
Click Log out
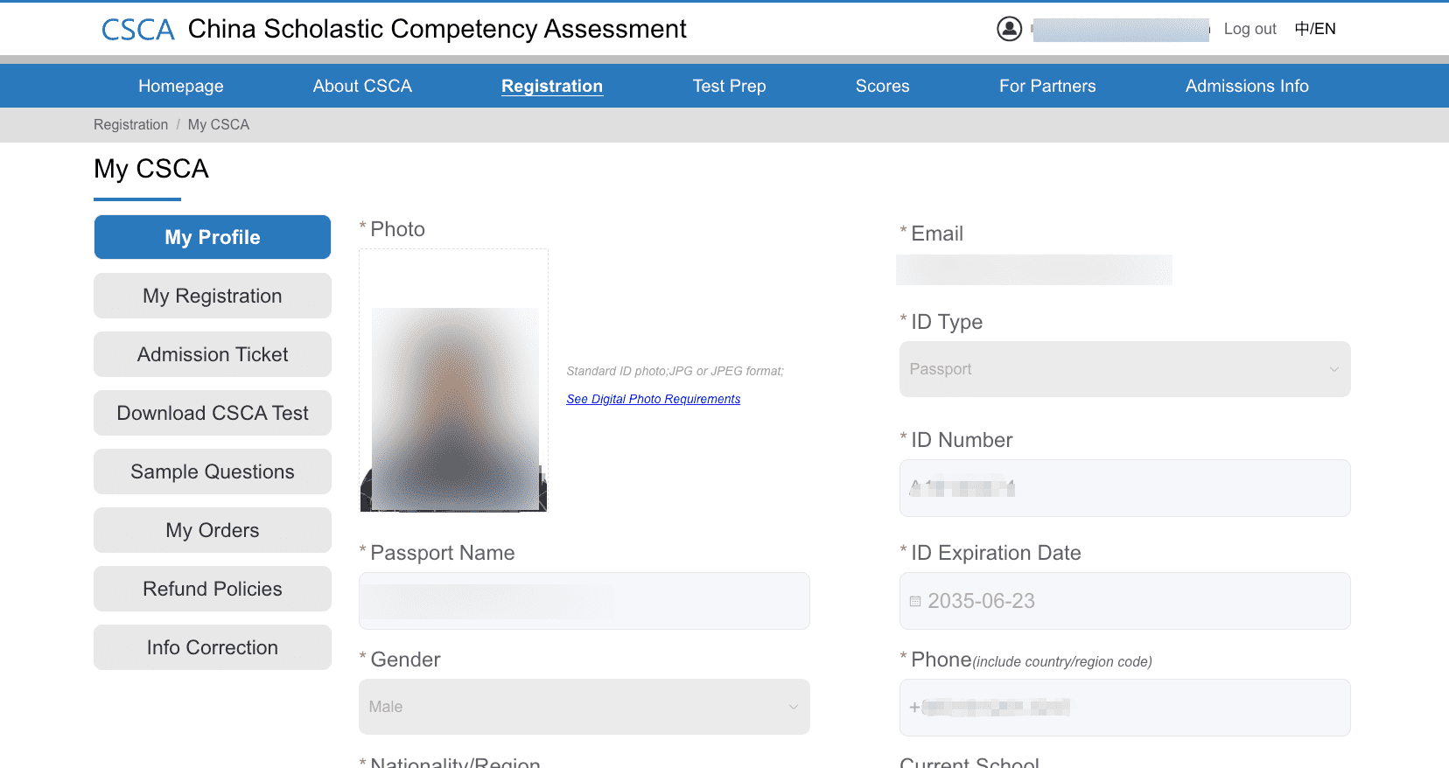click(1249, 29)
